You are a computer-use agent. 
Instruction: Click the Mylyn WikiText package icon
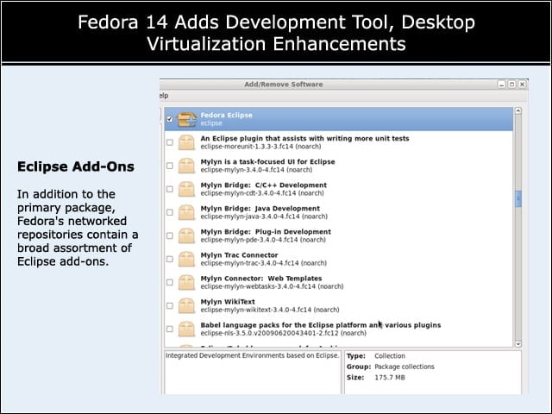pyautogui.click(x=186, y=306)
